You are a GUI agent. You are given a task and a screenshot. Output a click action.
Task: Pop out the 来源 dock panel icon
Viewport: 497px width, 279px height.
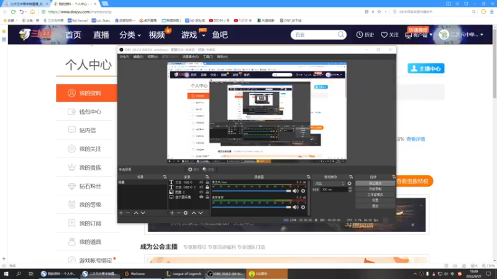tap(207, 177)
